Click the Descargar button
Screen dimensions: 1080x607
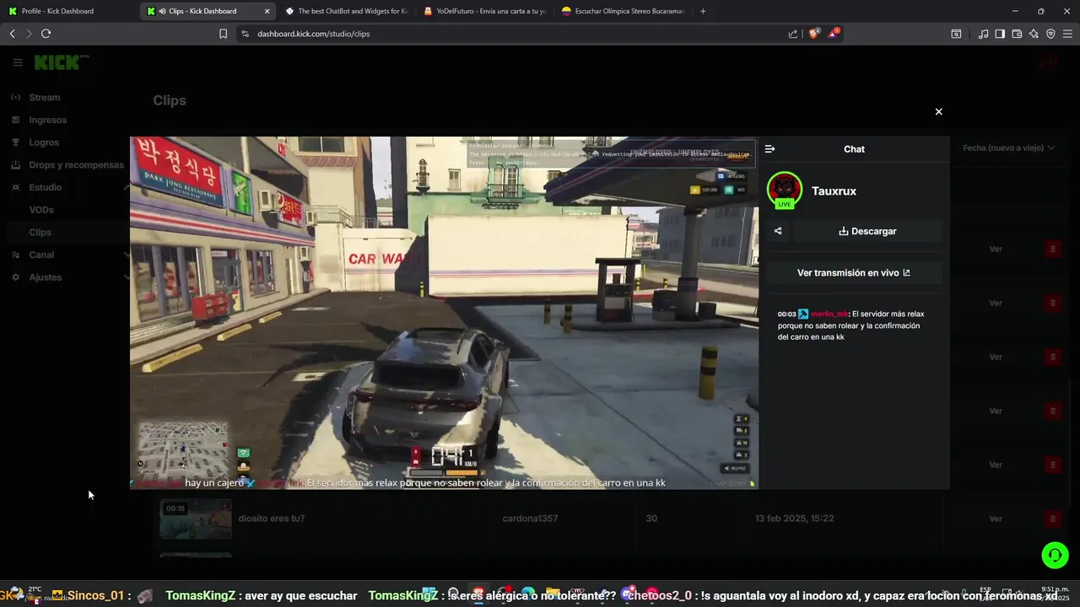click(867, 231)
